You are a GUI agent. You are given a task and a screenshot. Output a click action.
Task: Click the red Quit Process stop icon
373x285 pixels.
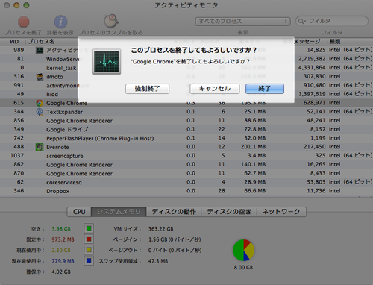(24, 22)
